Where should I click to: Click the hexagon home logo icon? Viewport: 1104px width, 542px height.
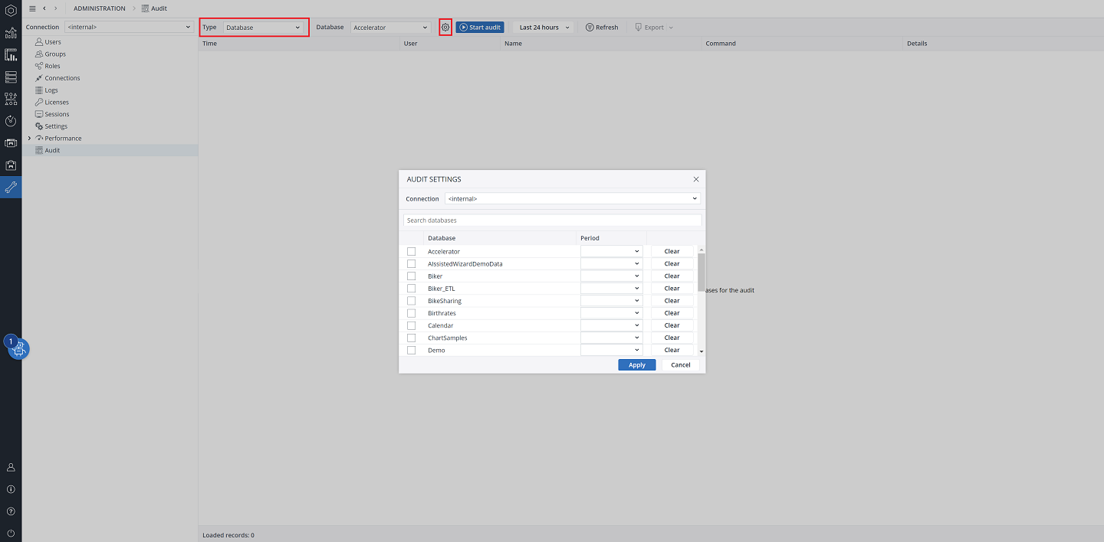pyautogui.click(x=11, y=11)
